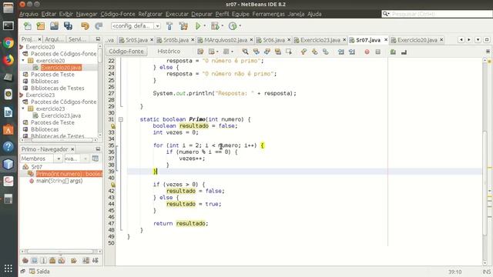Click the Shift Line Left icon
The image size is (493, 277).
340,52
